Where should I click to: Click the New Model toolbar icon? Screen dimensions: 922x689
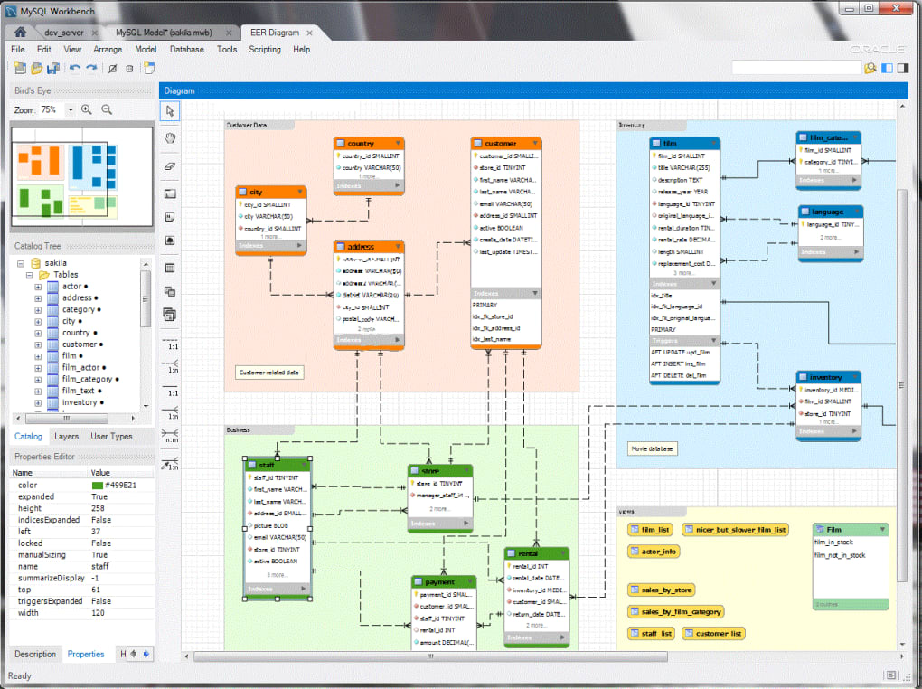click(x=20, y=68)
